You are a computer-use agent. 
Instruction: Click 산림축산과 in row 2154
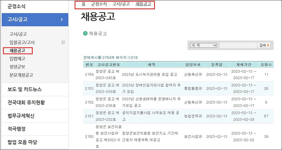tap(193, 74)
